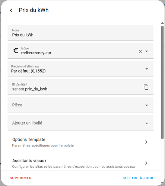Click the scrollbar down arrow

coord(162,183)
